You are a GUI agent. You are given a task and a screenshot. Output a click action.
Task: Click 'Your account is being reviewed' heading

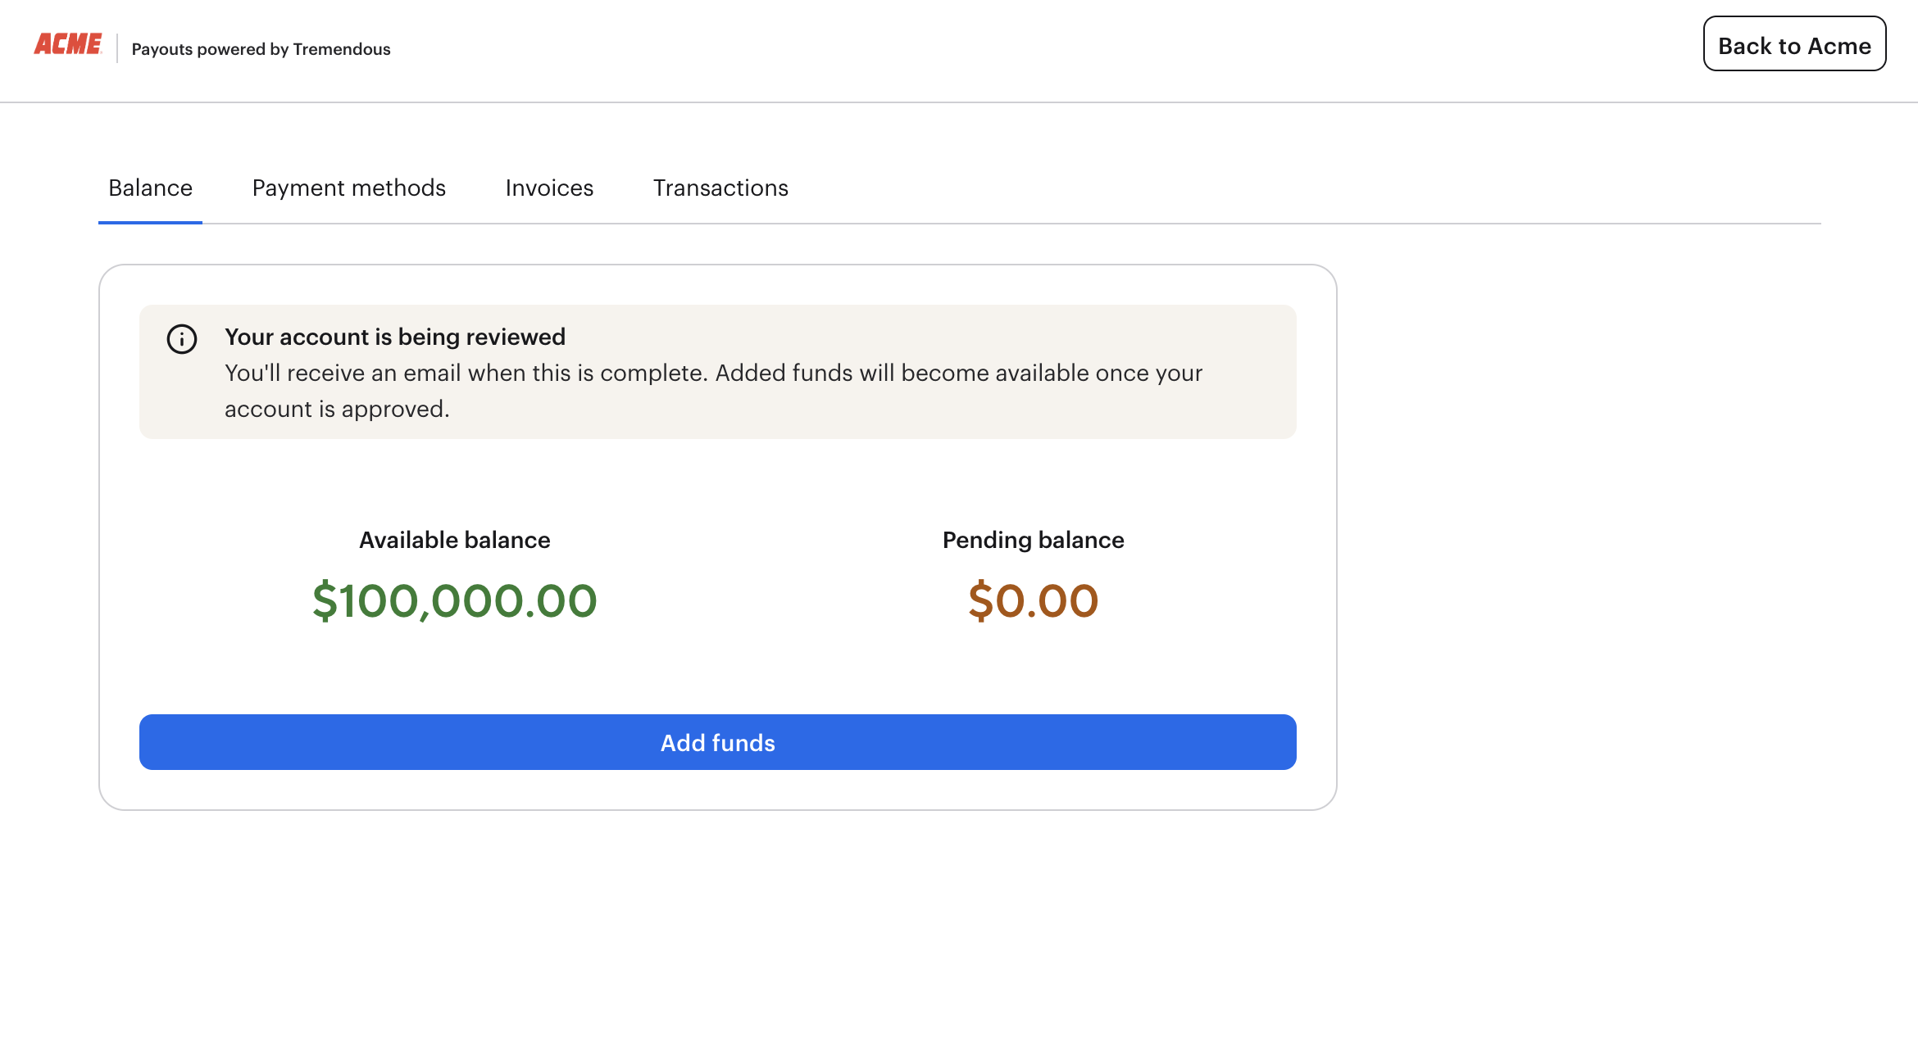coord(395,337)
